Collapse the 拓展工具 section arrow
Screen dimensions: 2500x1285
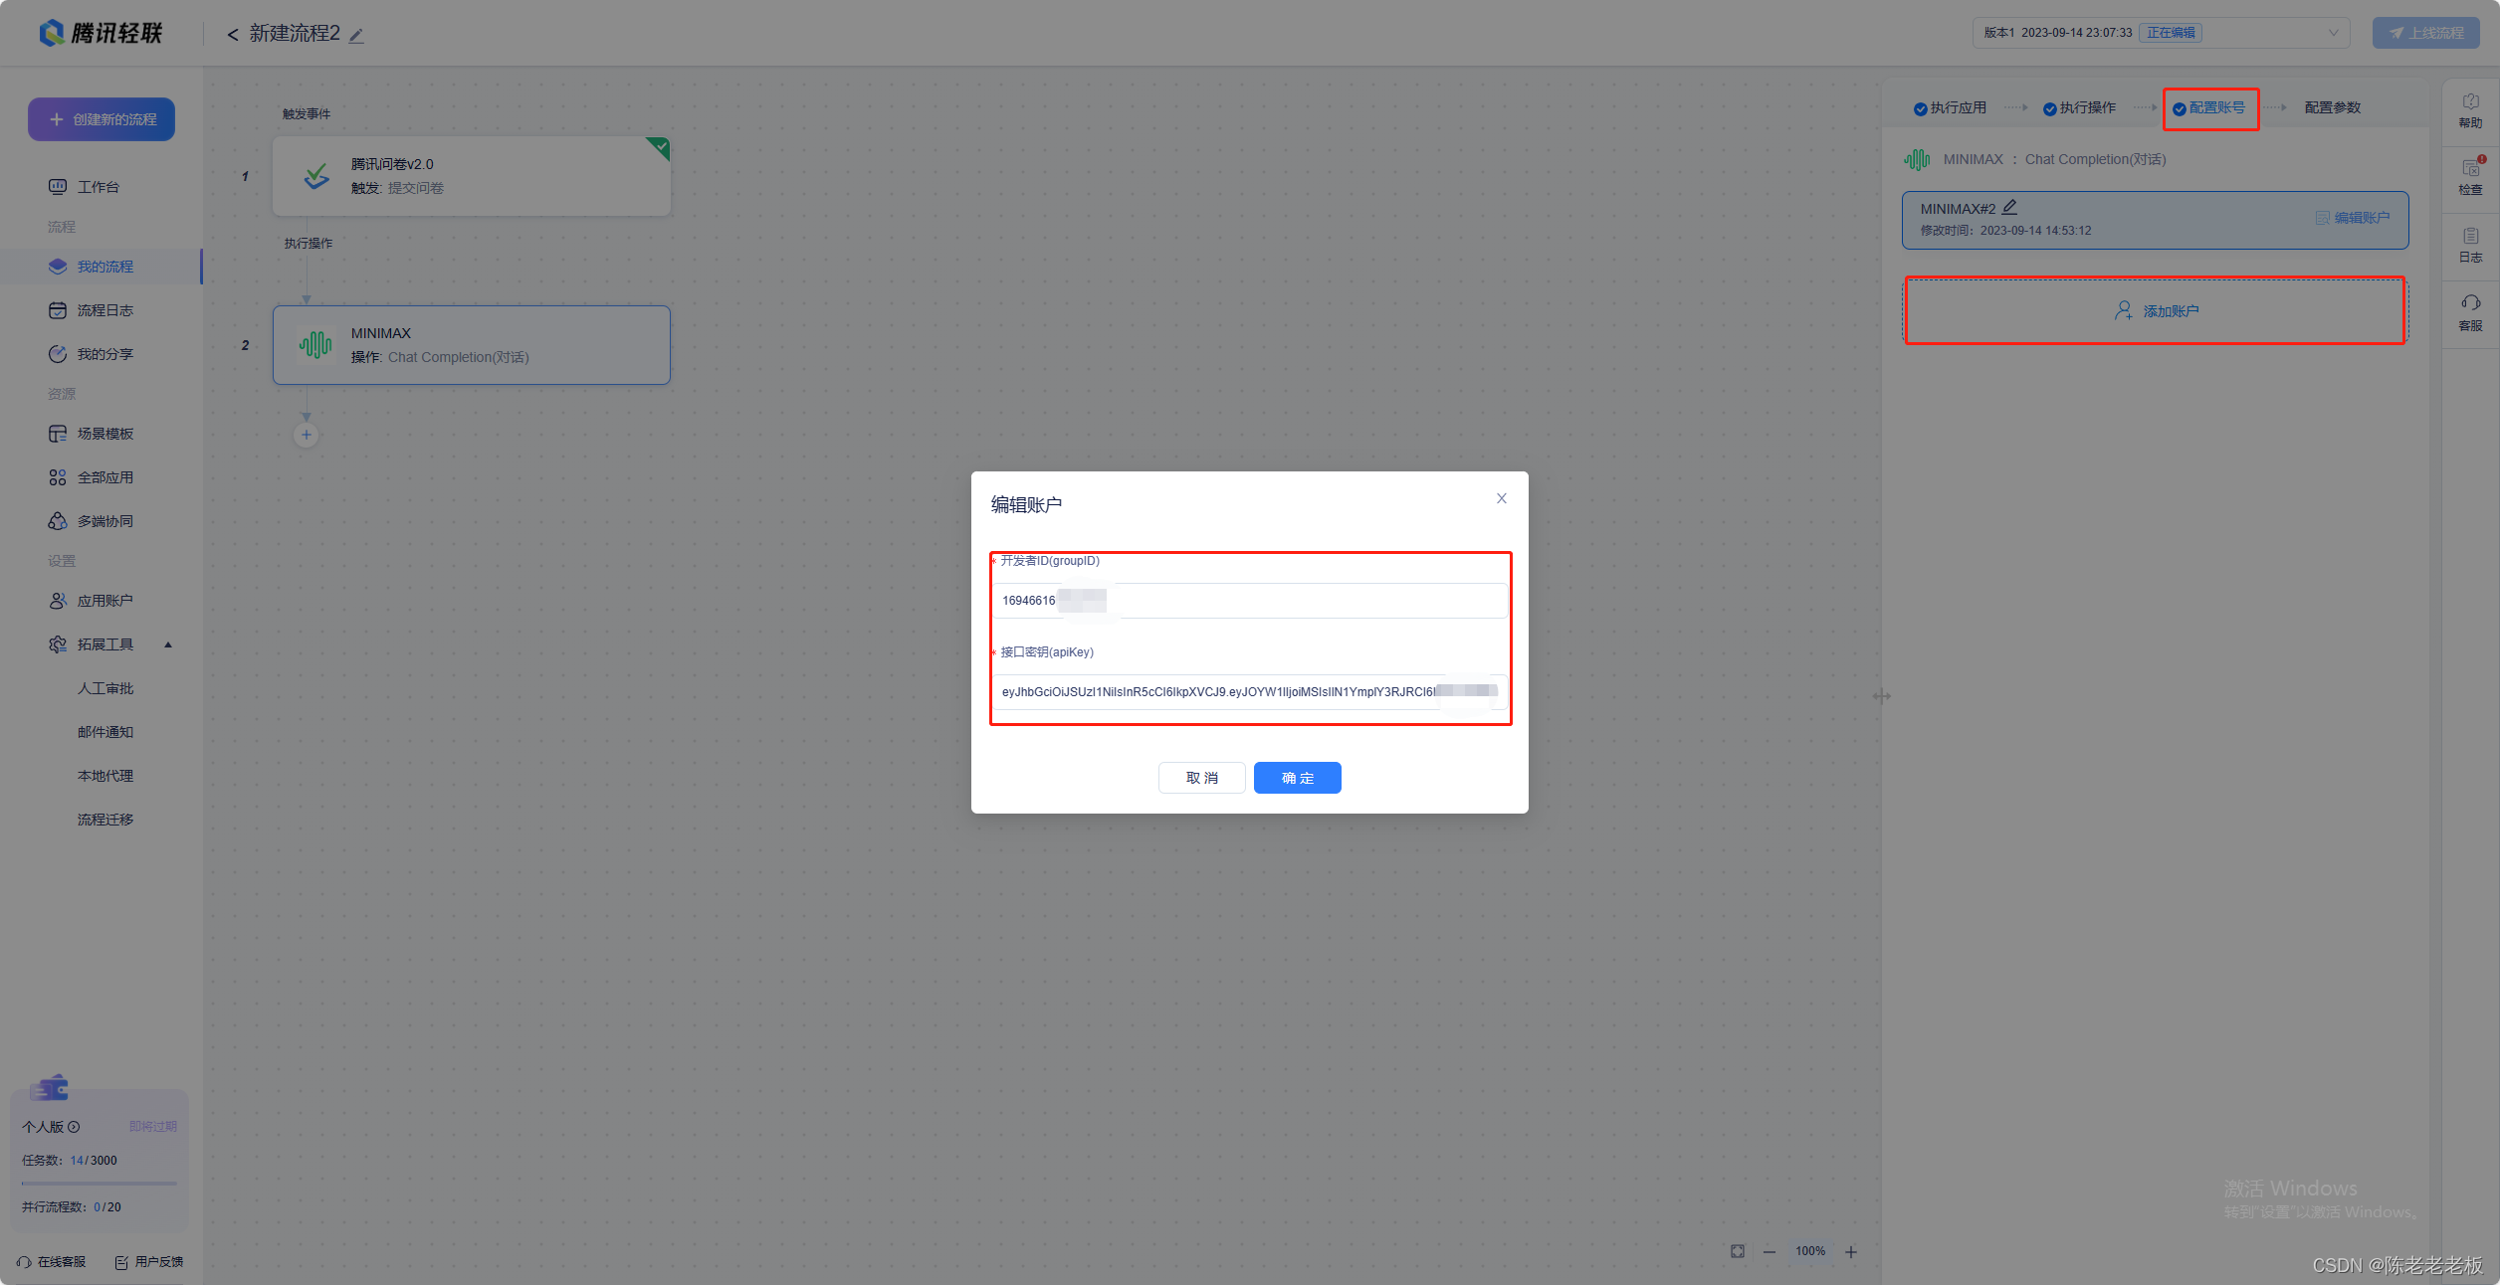point(168,644)
